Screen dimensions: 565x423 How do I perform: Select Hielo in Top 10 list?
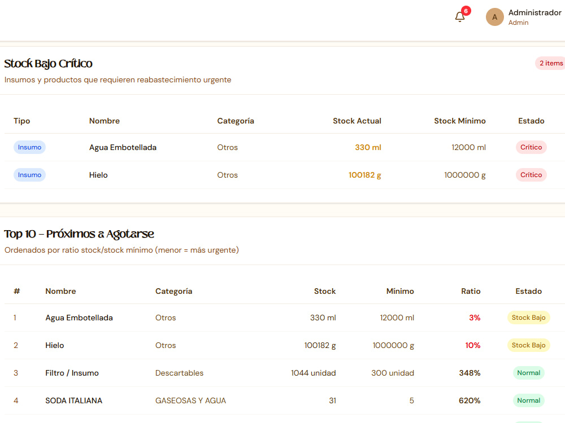tap(55, 345)
